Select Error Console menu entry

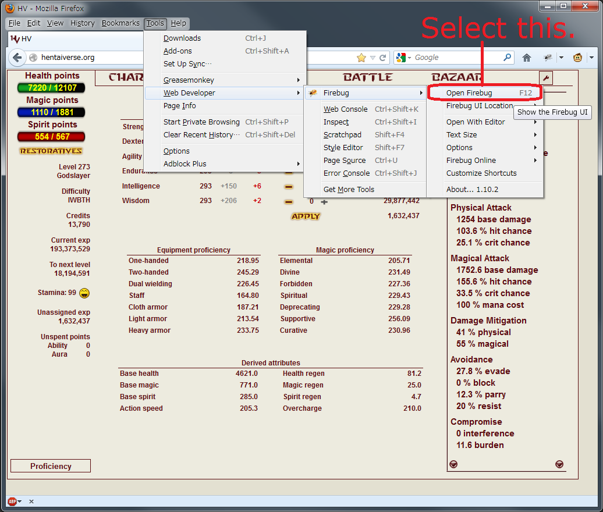click(366, 173)
